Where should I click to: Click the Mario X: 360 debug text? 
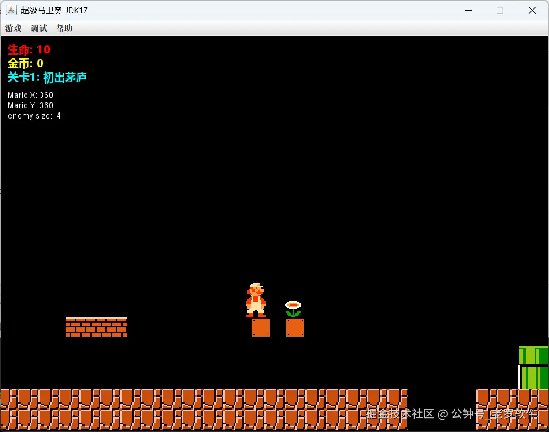[x=31, y=95]
